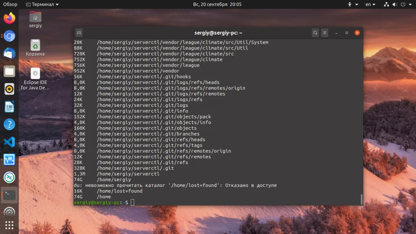This screenshot has height=234, width=416.
Task: Open the accessibility menu in top bar
Action: click(x=353, y=4)
